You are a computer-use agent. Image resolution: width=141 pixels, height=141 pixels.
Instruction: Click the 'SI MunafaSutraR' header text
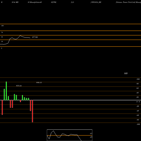click(35, 2)
